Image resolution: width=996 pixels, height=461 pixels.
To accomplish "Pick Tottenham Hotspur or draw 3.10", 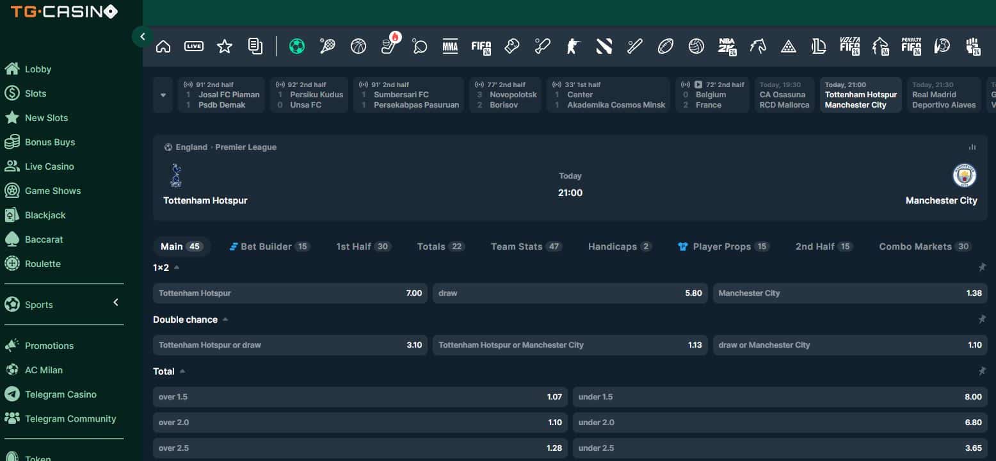I will 290,345.
